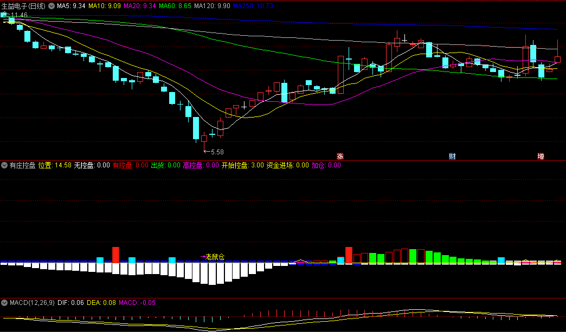The height and width of the screenshot is (332, 566).
Task: Click the 5.58 low price label
Action: (x=217, y=152)
